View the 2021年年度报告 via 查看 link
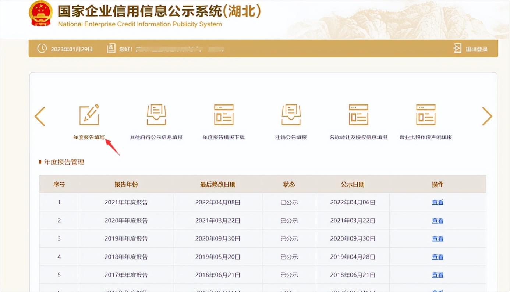The width and height of the screenshot is (510, 292). click(438, 202)
